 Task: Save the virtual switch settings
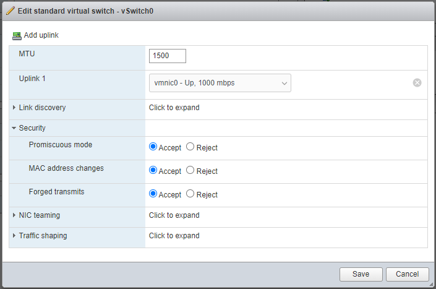[361, 274]
